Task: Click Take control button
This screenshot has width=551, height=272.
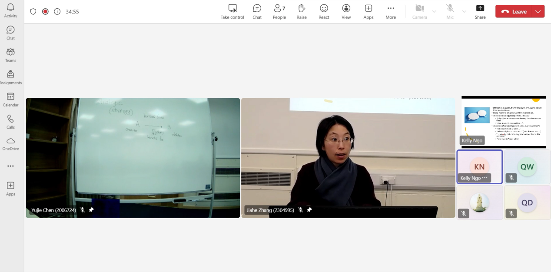Action: pyautogui.click(x=232, y=12)
